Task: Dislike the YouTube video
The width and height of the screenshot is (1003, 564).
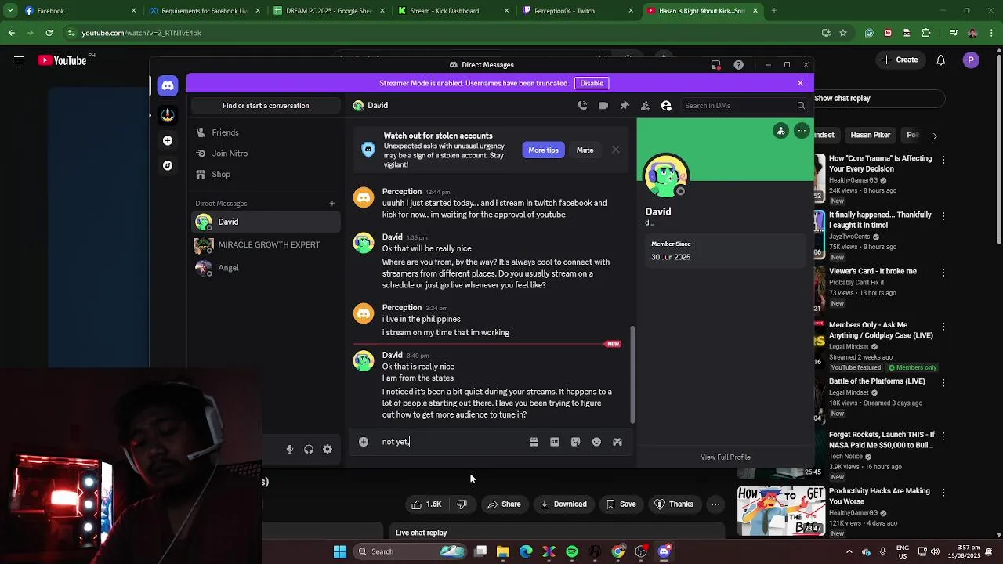Action: click(x=462, y=504)
